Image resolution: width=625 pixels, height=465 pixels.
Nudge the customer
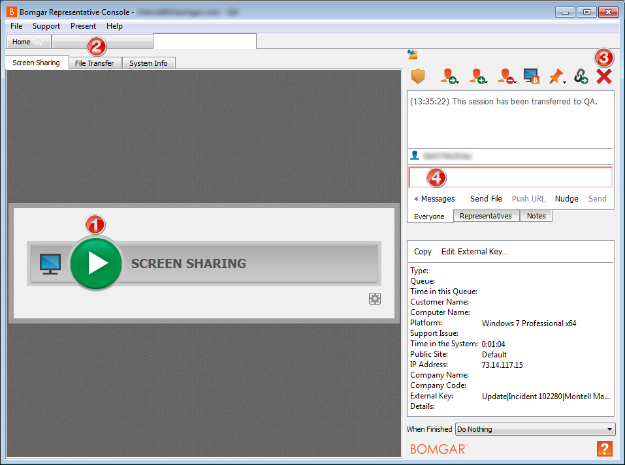point(566,199)
